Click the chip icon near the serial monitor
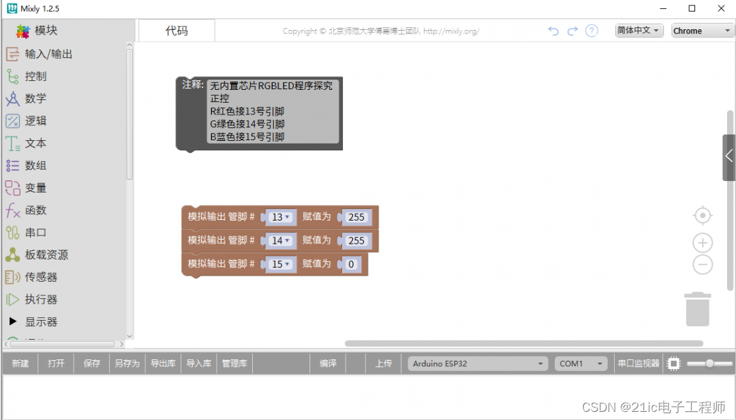 tap(673, 364)
